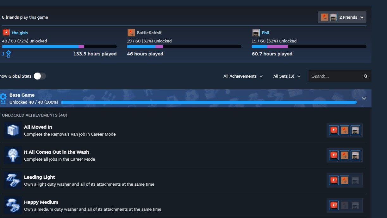Image resolution: width=387 pixels, height=218 pixels.
Task: Click dimmed Phil avatar in Happy Medium row
Action: pos(355,205)
